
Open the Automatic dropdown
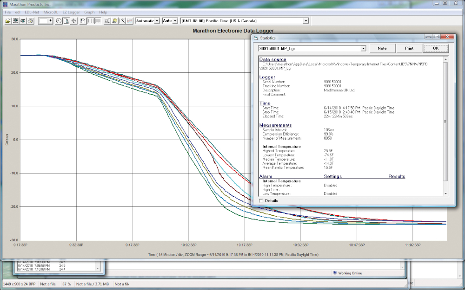(157, 21)
